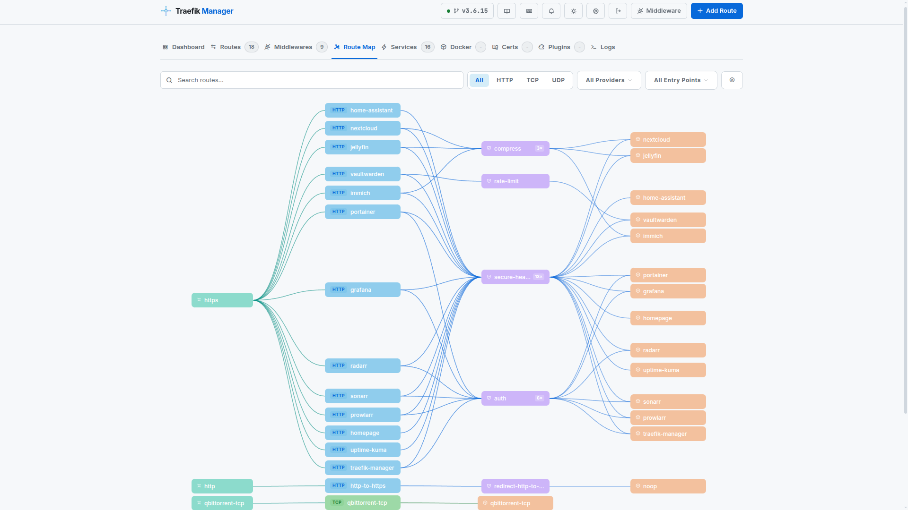Viewport: 908px width, 510px height.
Task: Select the rate-limit middleware node
Action: 515,181
